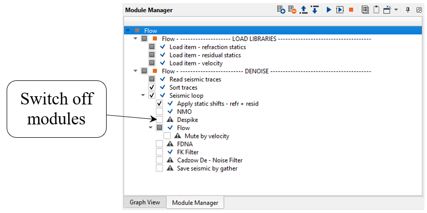
Task: Click the copy modules icon
Action: pos(365,10)
